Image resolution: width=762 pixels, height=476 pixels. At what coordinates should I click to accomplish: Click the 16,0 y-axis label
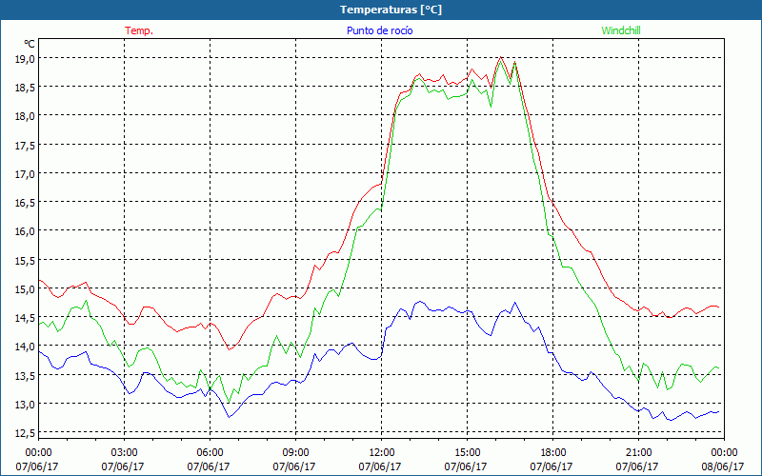25,230
